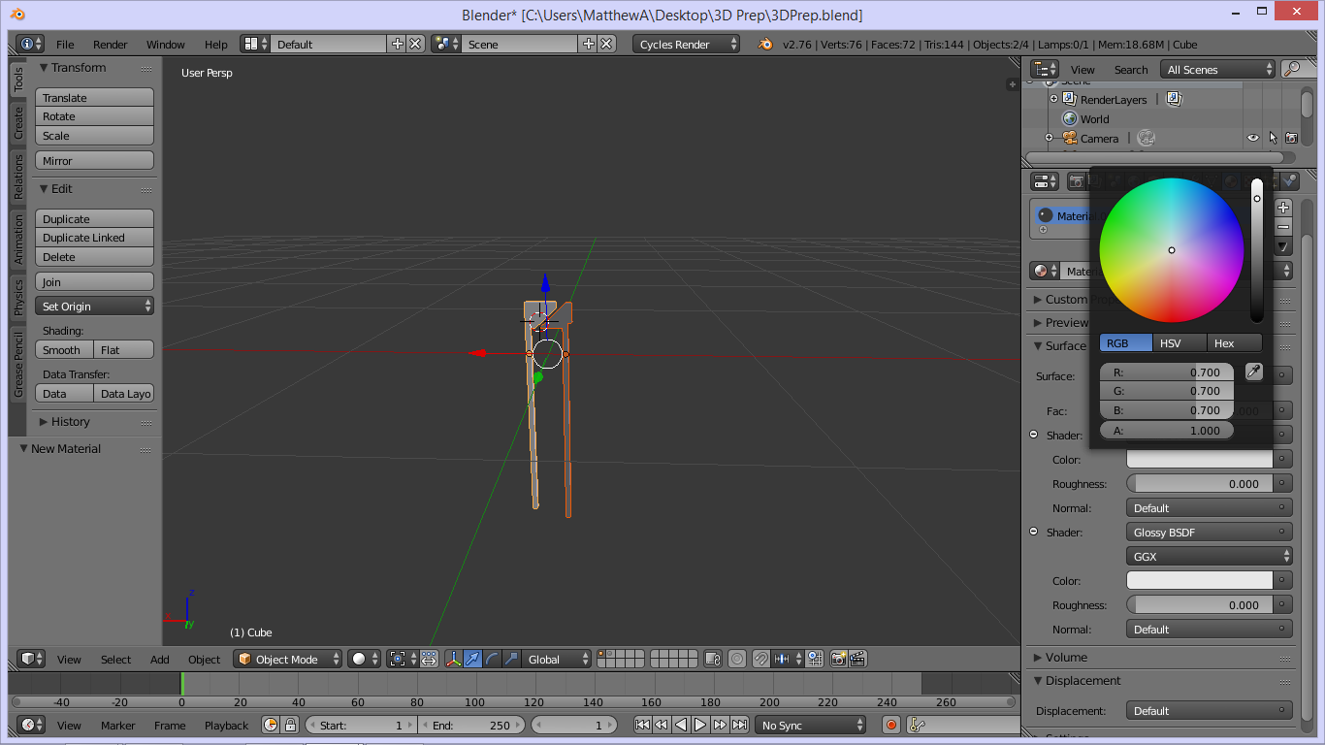Set shading to Smooth
This screenshot has height=745, width=1325.
[65, 349]
